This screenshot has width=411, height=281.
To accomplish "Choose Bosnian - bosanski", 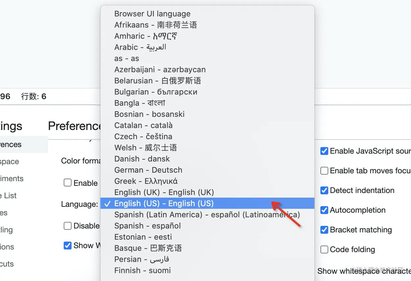I will pyautogui.click(x=207, y=114).
